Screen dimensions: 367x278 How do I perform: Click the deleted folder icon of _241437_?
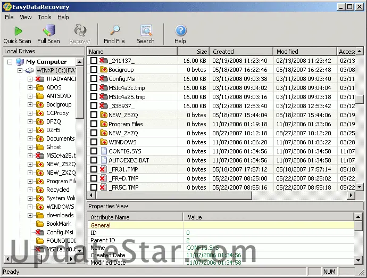tap(103, 61)
